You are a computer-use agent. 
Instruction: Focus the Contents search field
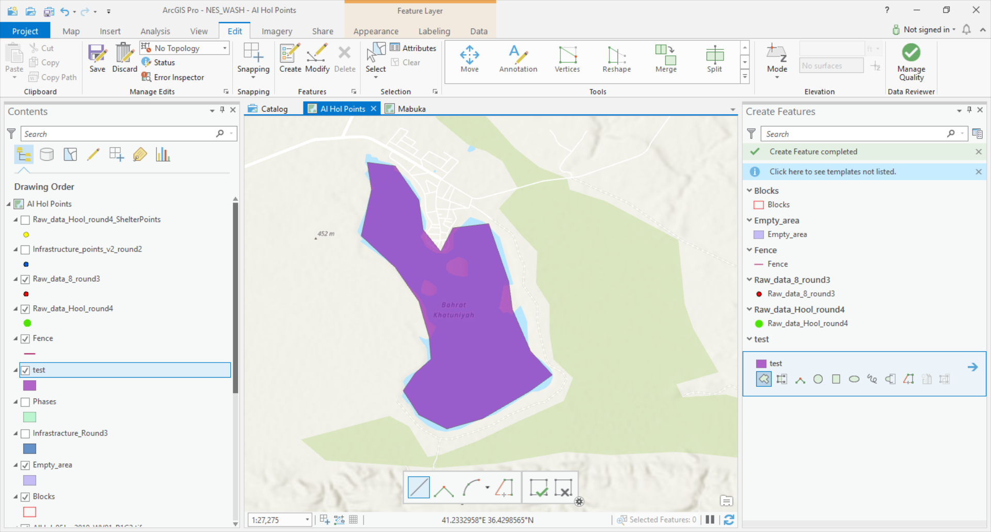[x=119, y=134]
